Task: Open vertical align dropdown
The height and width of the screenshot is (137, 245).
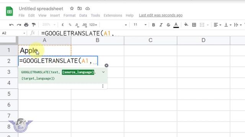Action: point(228,25)
